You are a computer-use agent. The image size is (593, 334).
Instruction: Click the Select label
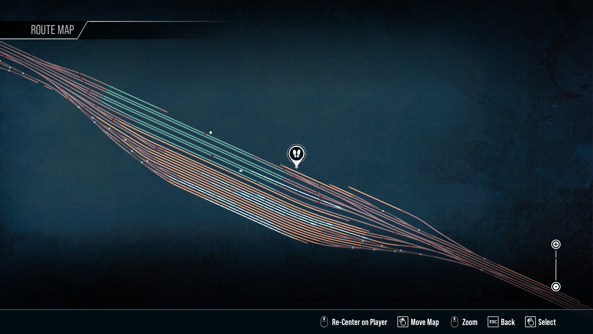[547, 322]
